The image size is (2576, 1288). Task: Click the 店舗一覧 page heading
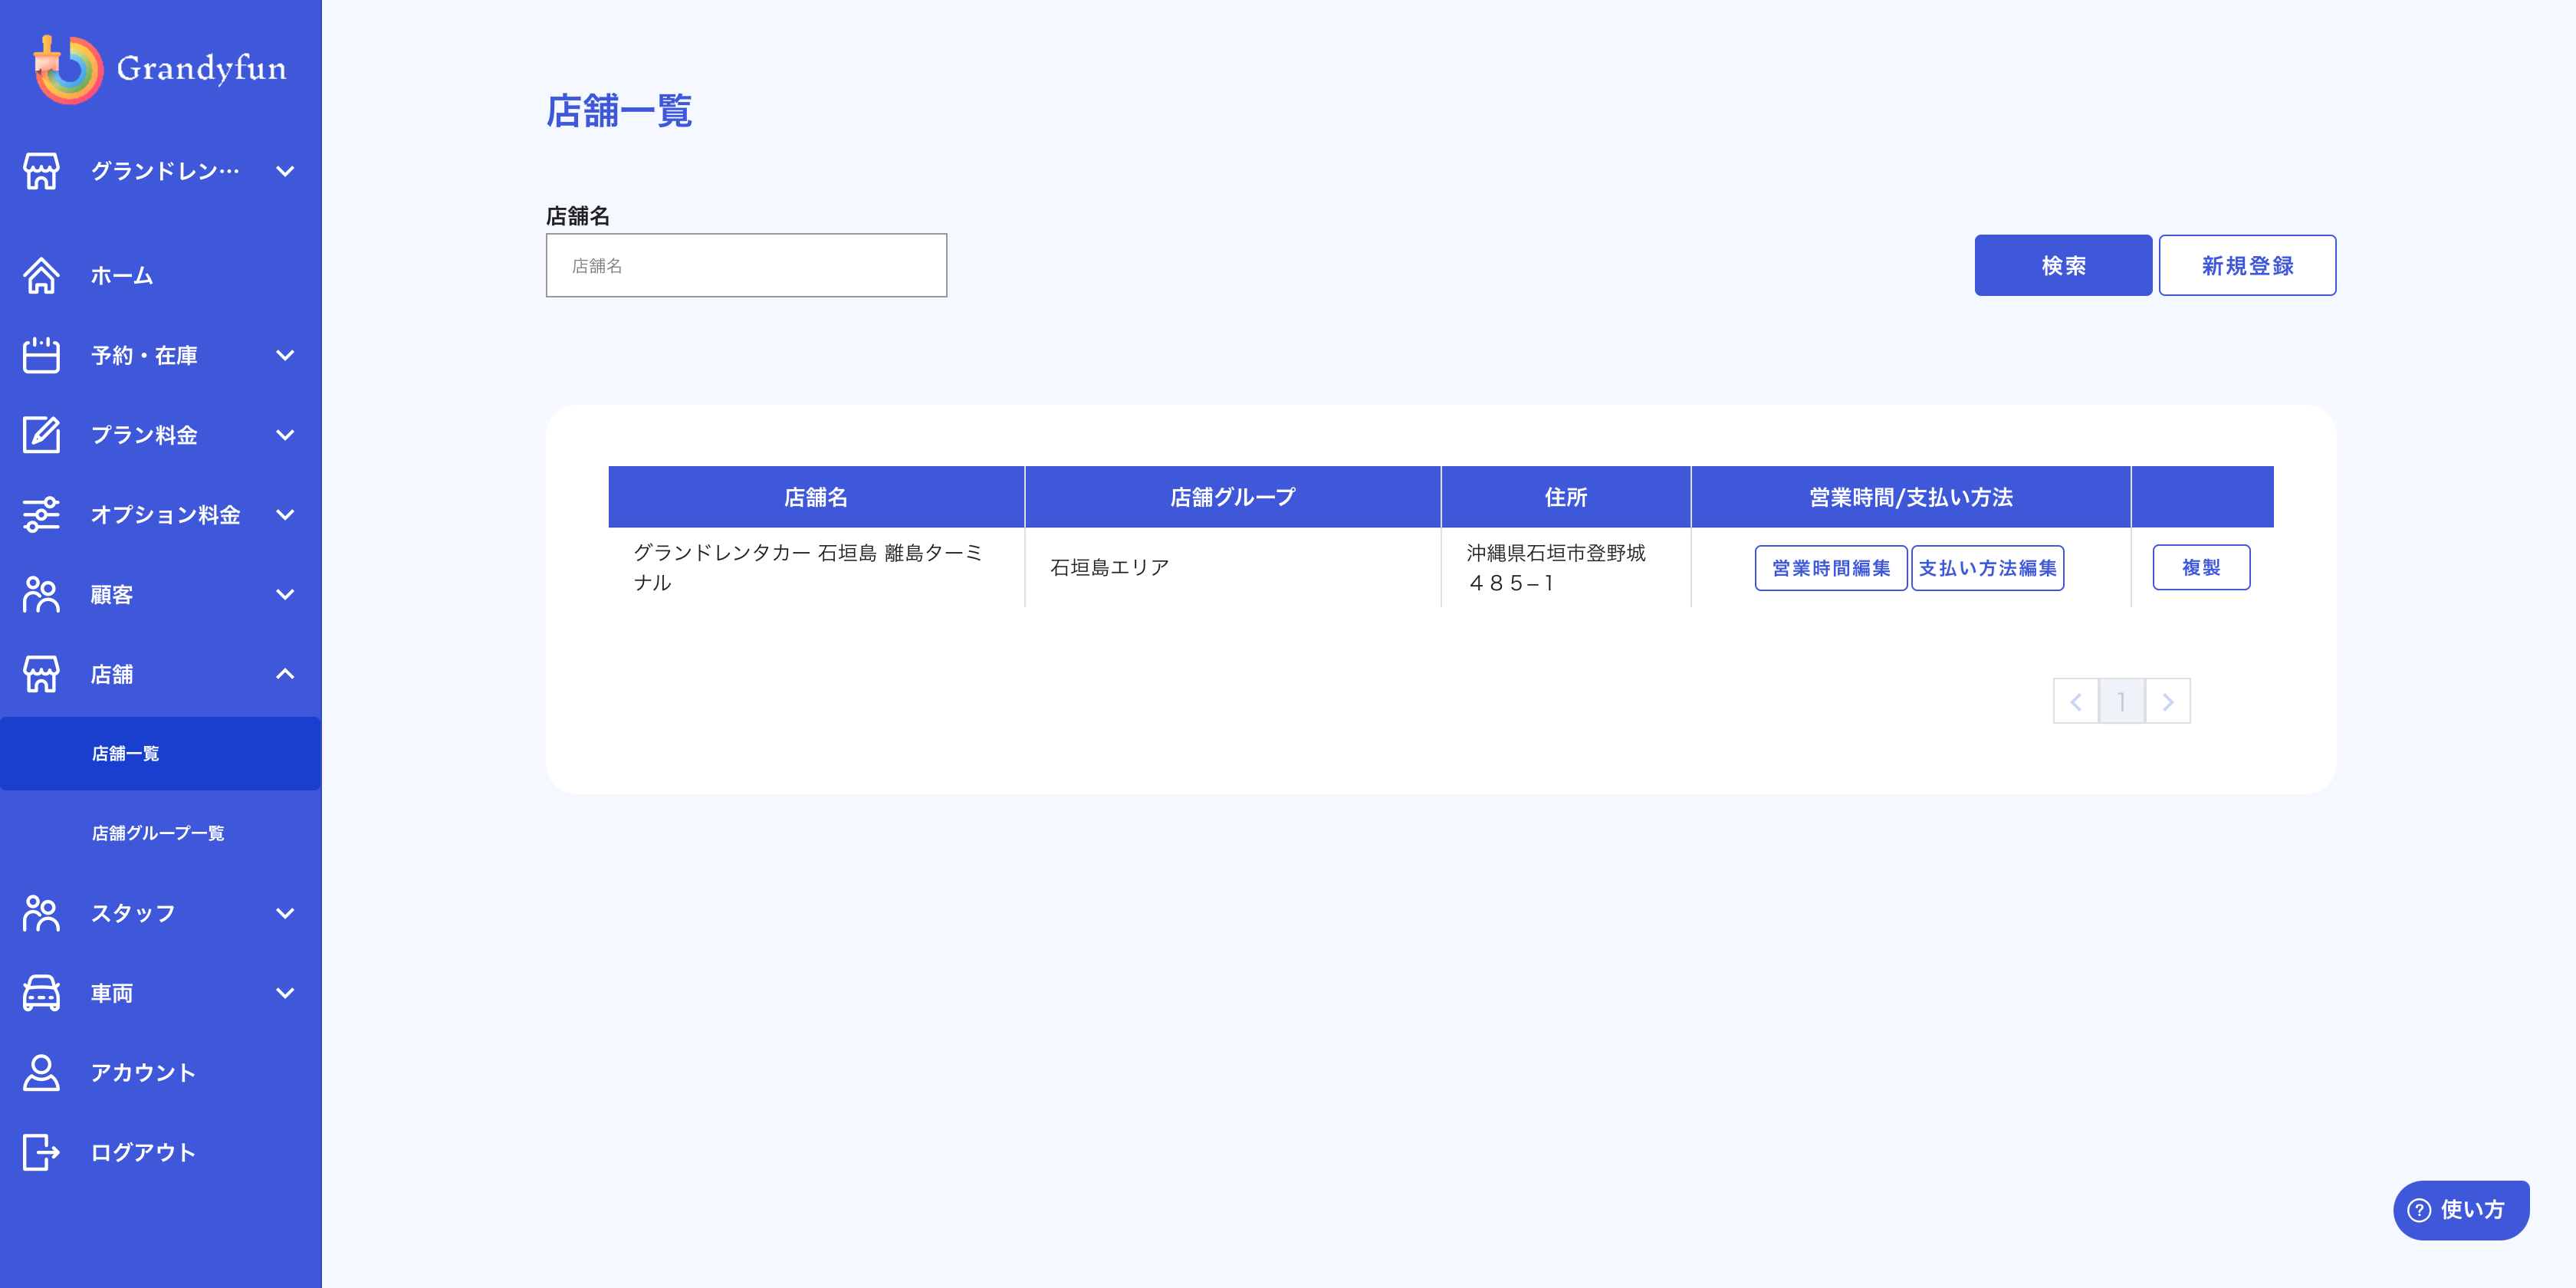(619, 111)
